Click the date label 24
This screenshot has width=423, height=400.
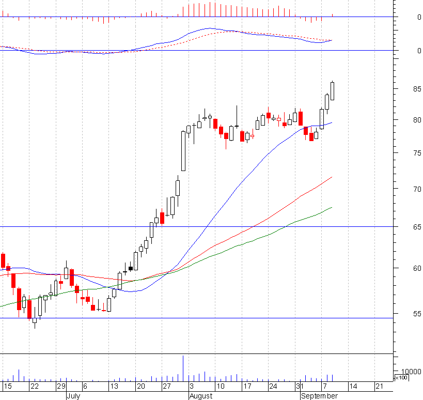pyautogui.click(x=273, y=386)
